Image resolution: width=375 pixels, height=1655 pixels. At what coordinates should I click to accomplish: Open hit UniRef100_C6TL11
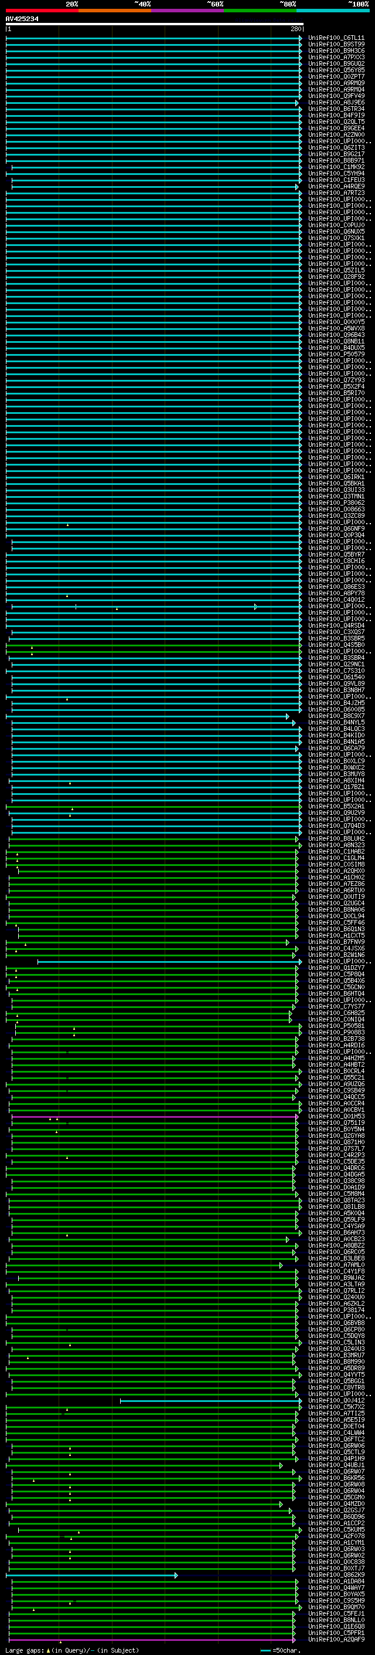(x=336, y=38)
